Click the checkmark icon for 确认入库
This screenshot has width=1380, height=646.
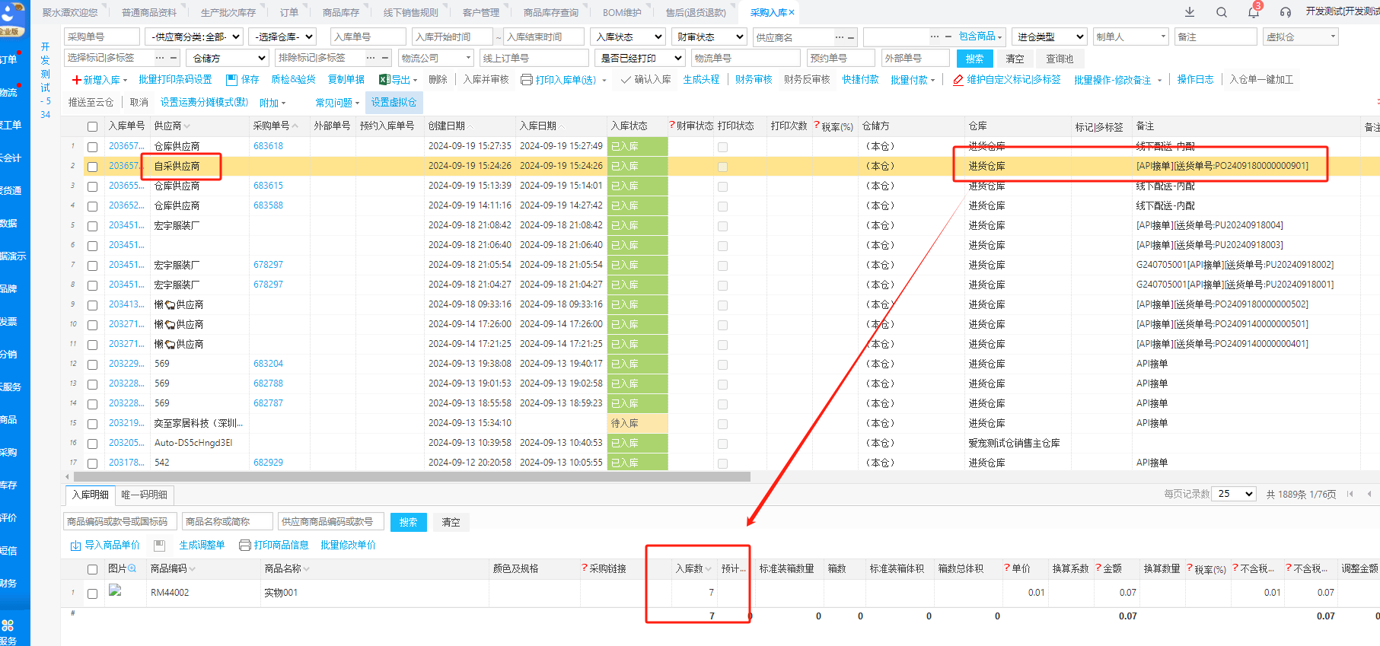(626, 80)
